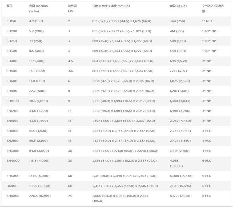Click the 长度 x 宽度 x 高度 header

coord(111,6)
